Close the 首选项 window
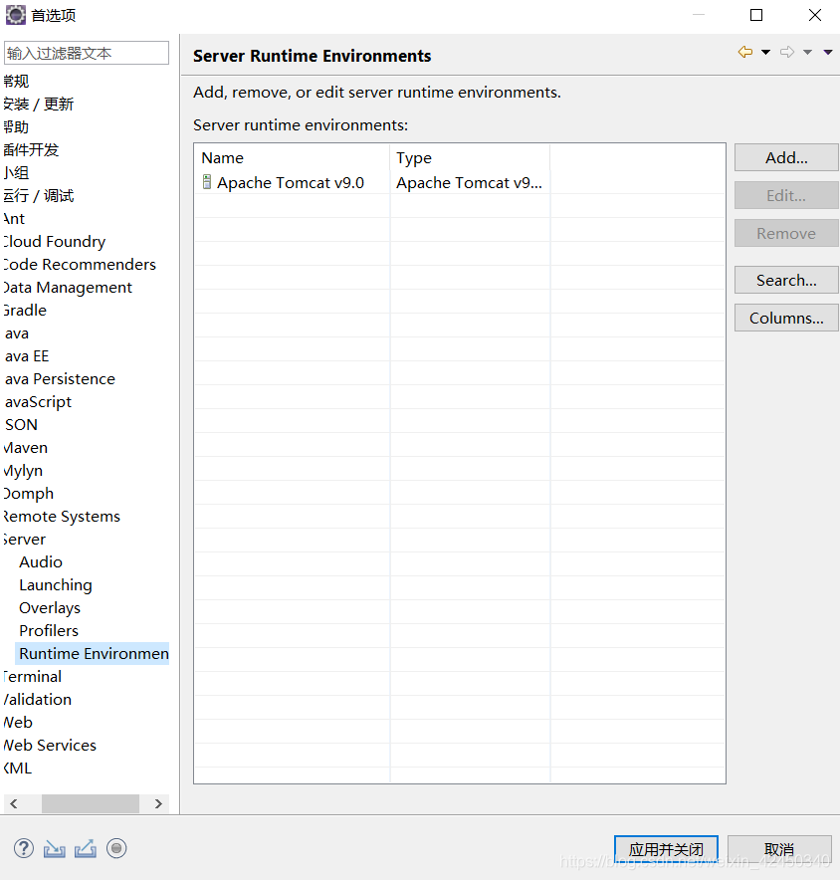The height and width of the screenshot is (880, 840). click(815, 15)
